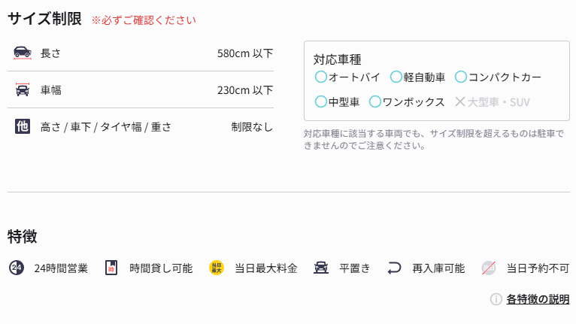Click the 平置き parking icon
576x324 pixels.
(321, 268)
